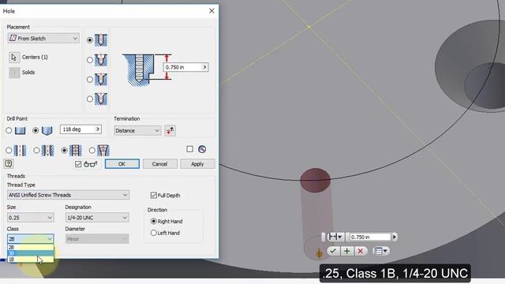Open the Hole dialog help icon
The image size is (505, 284).
(x=9, y=163)
